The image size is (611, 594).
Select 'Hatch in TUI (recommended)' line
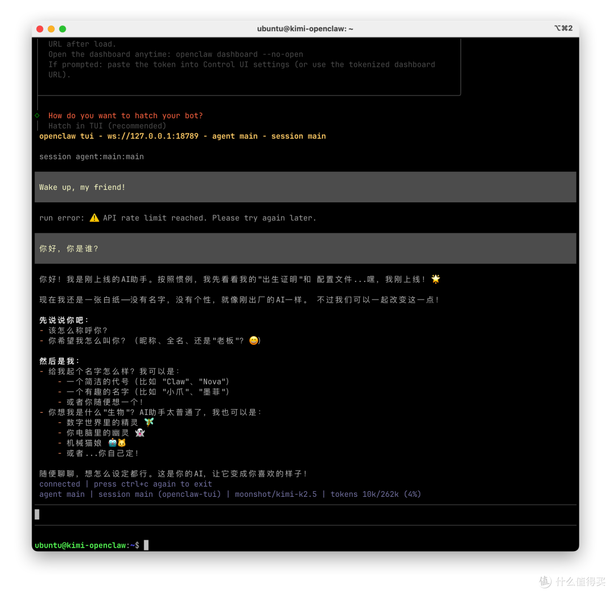click(x=107, y=125)
